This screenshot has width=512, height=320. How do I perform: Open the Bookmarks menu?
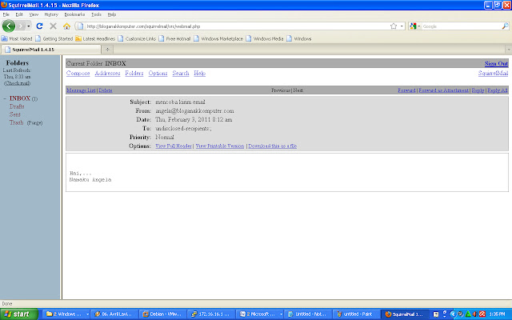74,14
